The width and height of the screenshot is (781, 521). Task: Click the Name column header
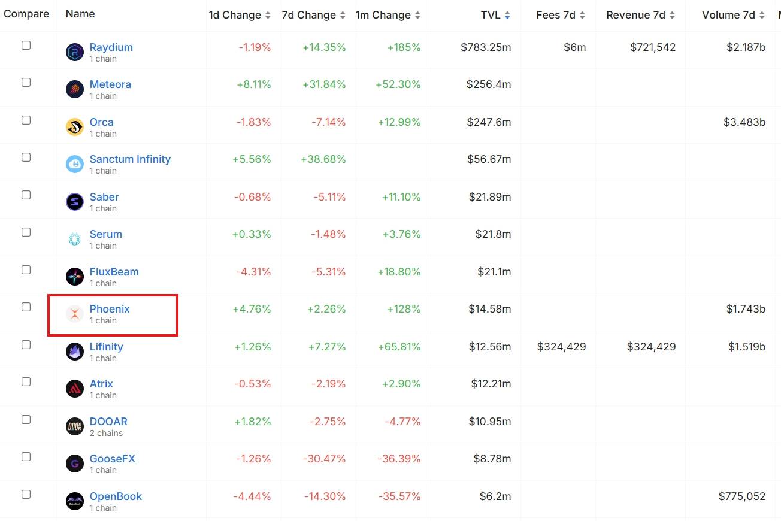(80, 14)
